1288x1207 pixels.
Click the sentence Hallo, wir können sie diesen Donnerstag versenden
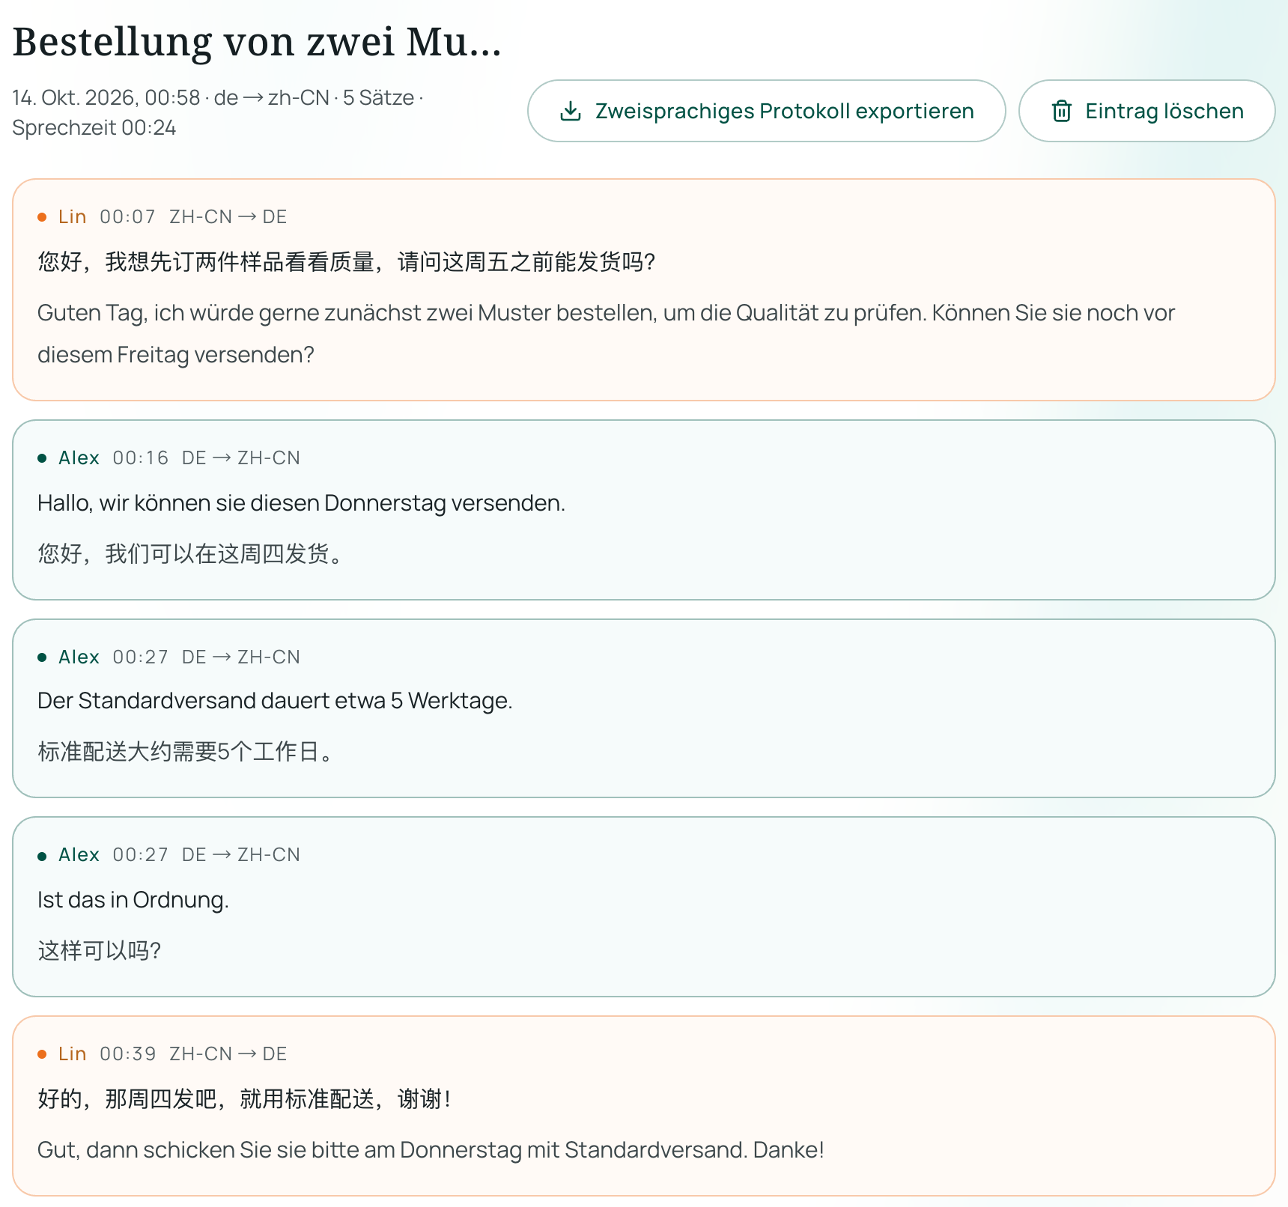click(x=301, y=503)
